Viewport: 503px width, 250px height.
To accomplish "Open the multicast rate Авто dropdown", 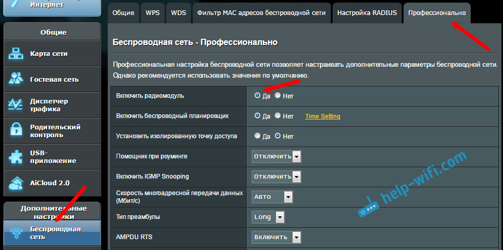I will click(x=272, y=197).
